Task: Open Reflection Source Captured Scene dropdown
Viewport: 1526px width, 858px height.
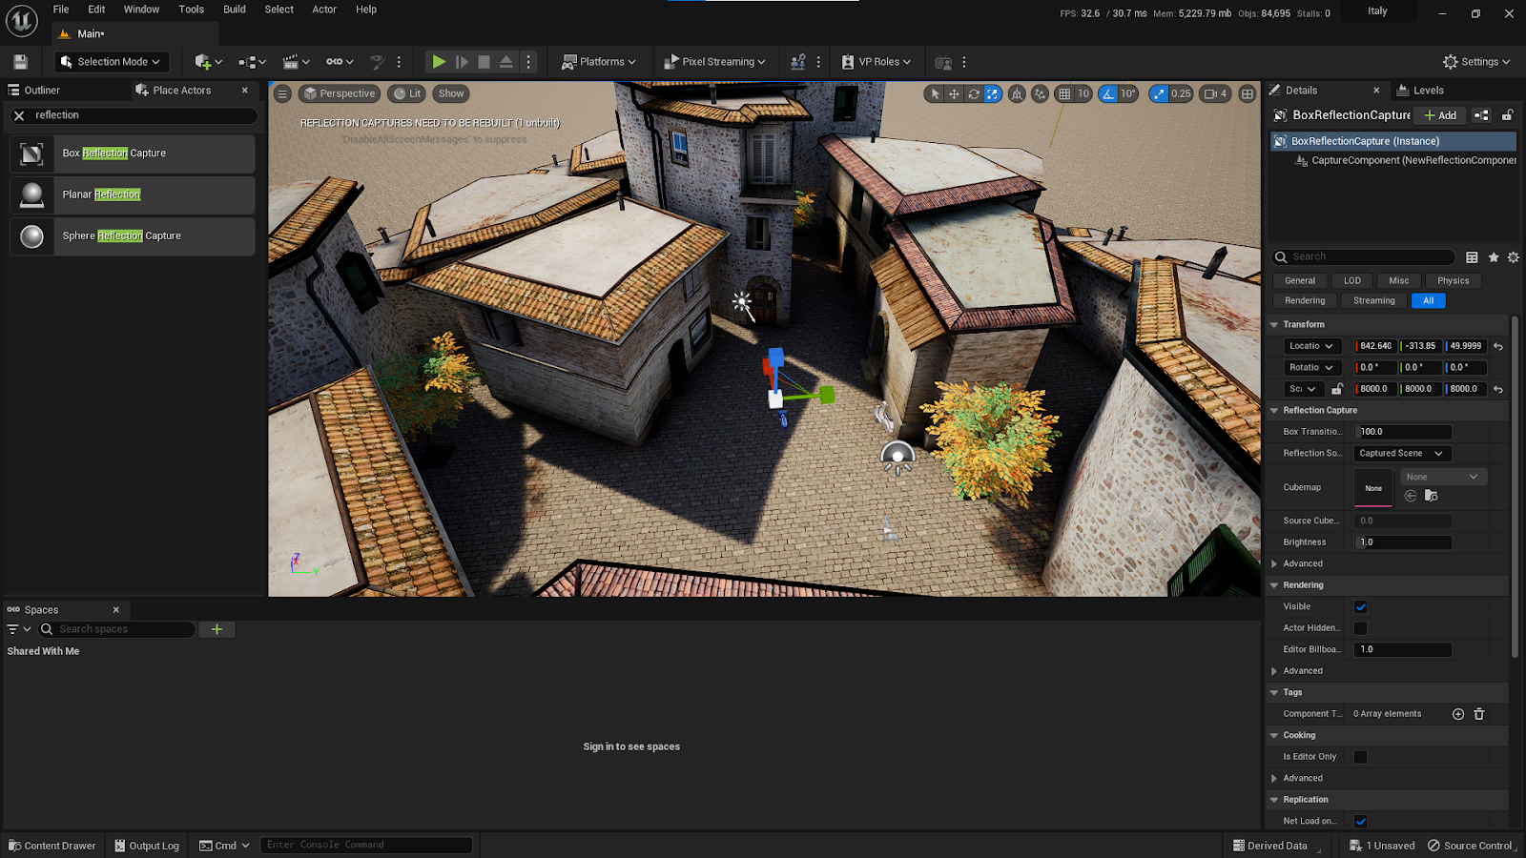Action: click(x=1401, y=454)
